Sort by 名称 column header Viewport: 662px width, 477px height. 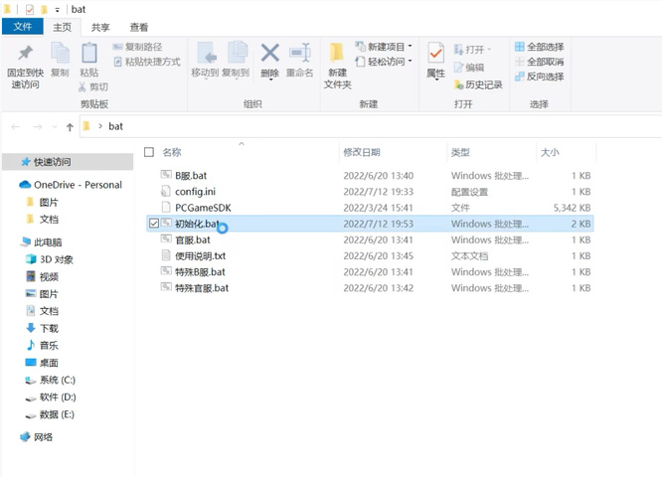172,152
